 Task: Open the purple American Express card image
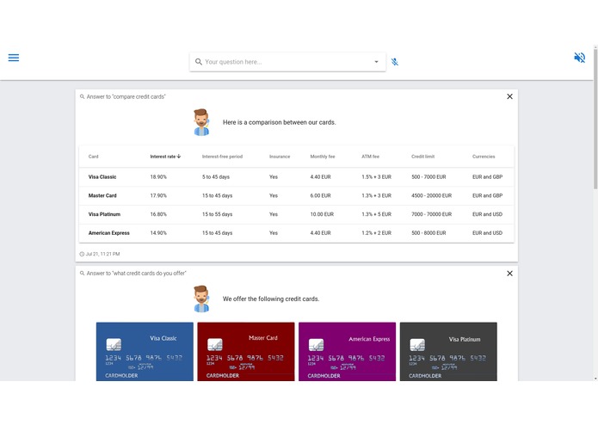[x=347, y=351]
